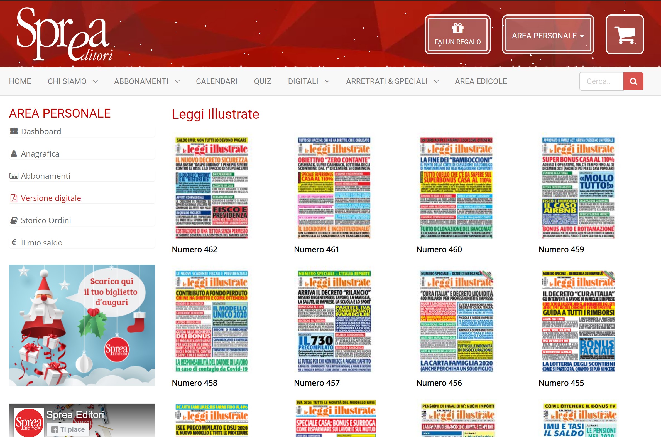661x437 pixels.
Task: Open the Area Edicole menu item
Action: point(481,81)
